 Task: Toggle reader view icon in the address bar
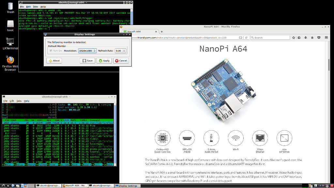240,38
